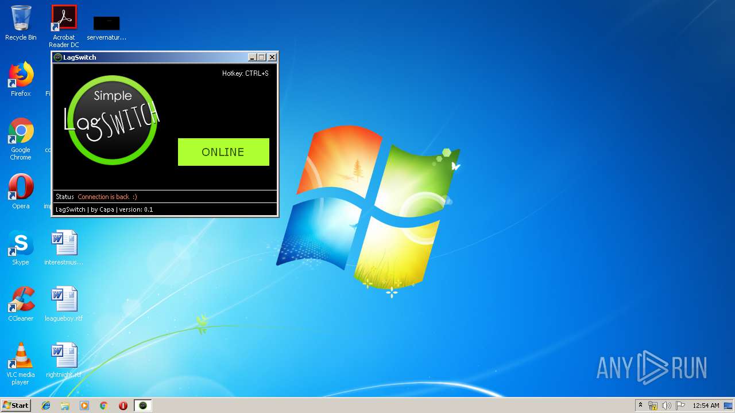Click the 'Hotkey: CTRL+S' text
The width and height of the screenshot is (735, 413).
245,73
